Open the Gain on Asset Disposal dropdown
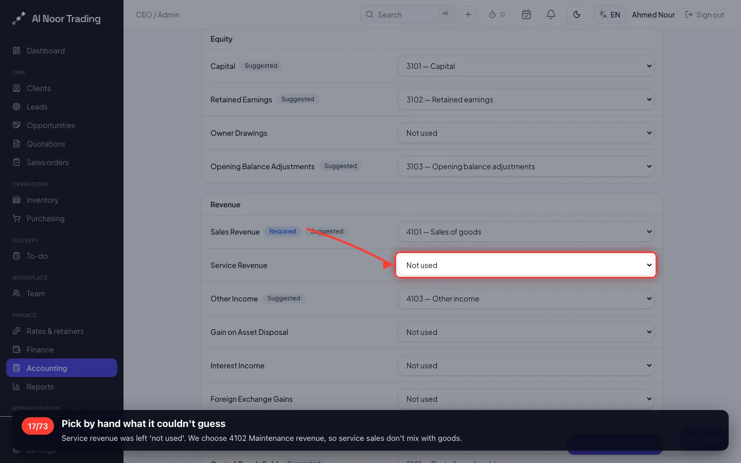Image resolution: width=741 pixels, height=463 pixels. [x=526, y=332]
